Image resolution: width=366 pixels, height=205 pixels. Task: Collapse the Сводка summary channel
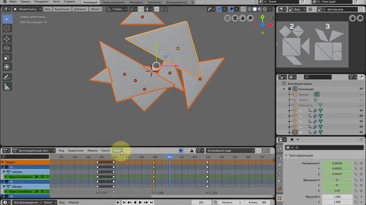pos(2,162)
